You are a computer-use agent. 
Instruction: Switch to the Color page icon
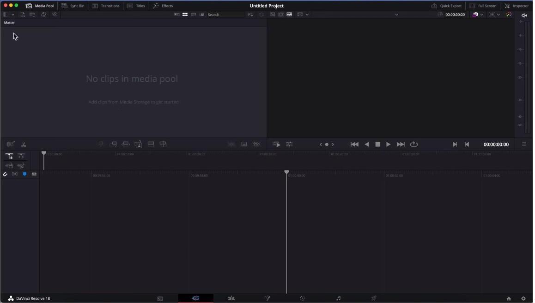pyautogui.click(x=303, y=298)
